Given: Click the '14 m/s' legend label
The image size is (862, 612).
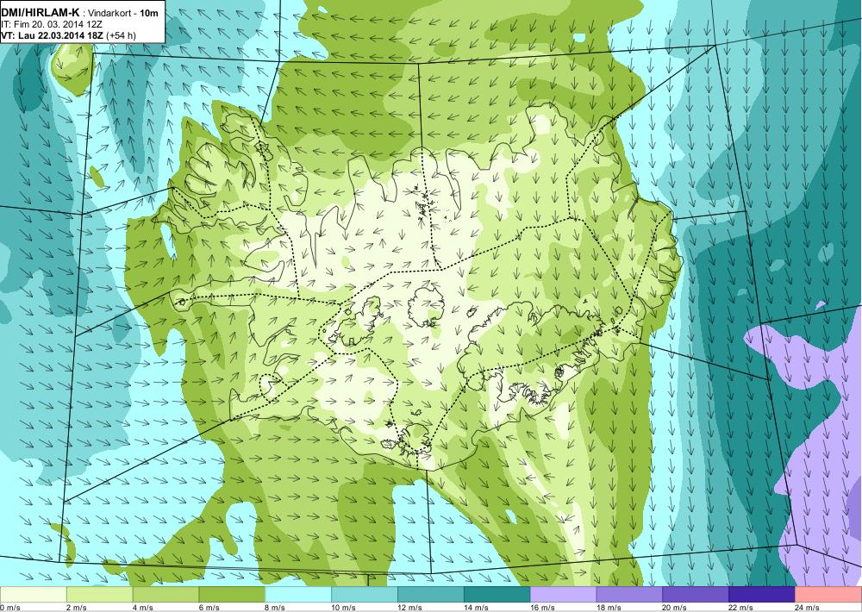Looking at the screenshot, I should point(476,608).
